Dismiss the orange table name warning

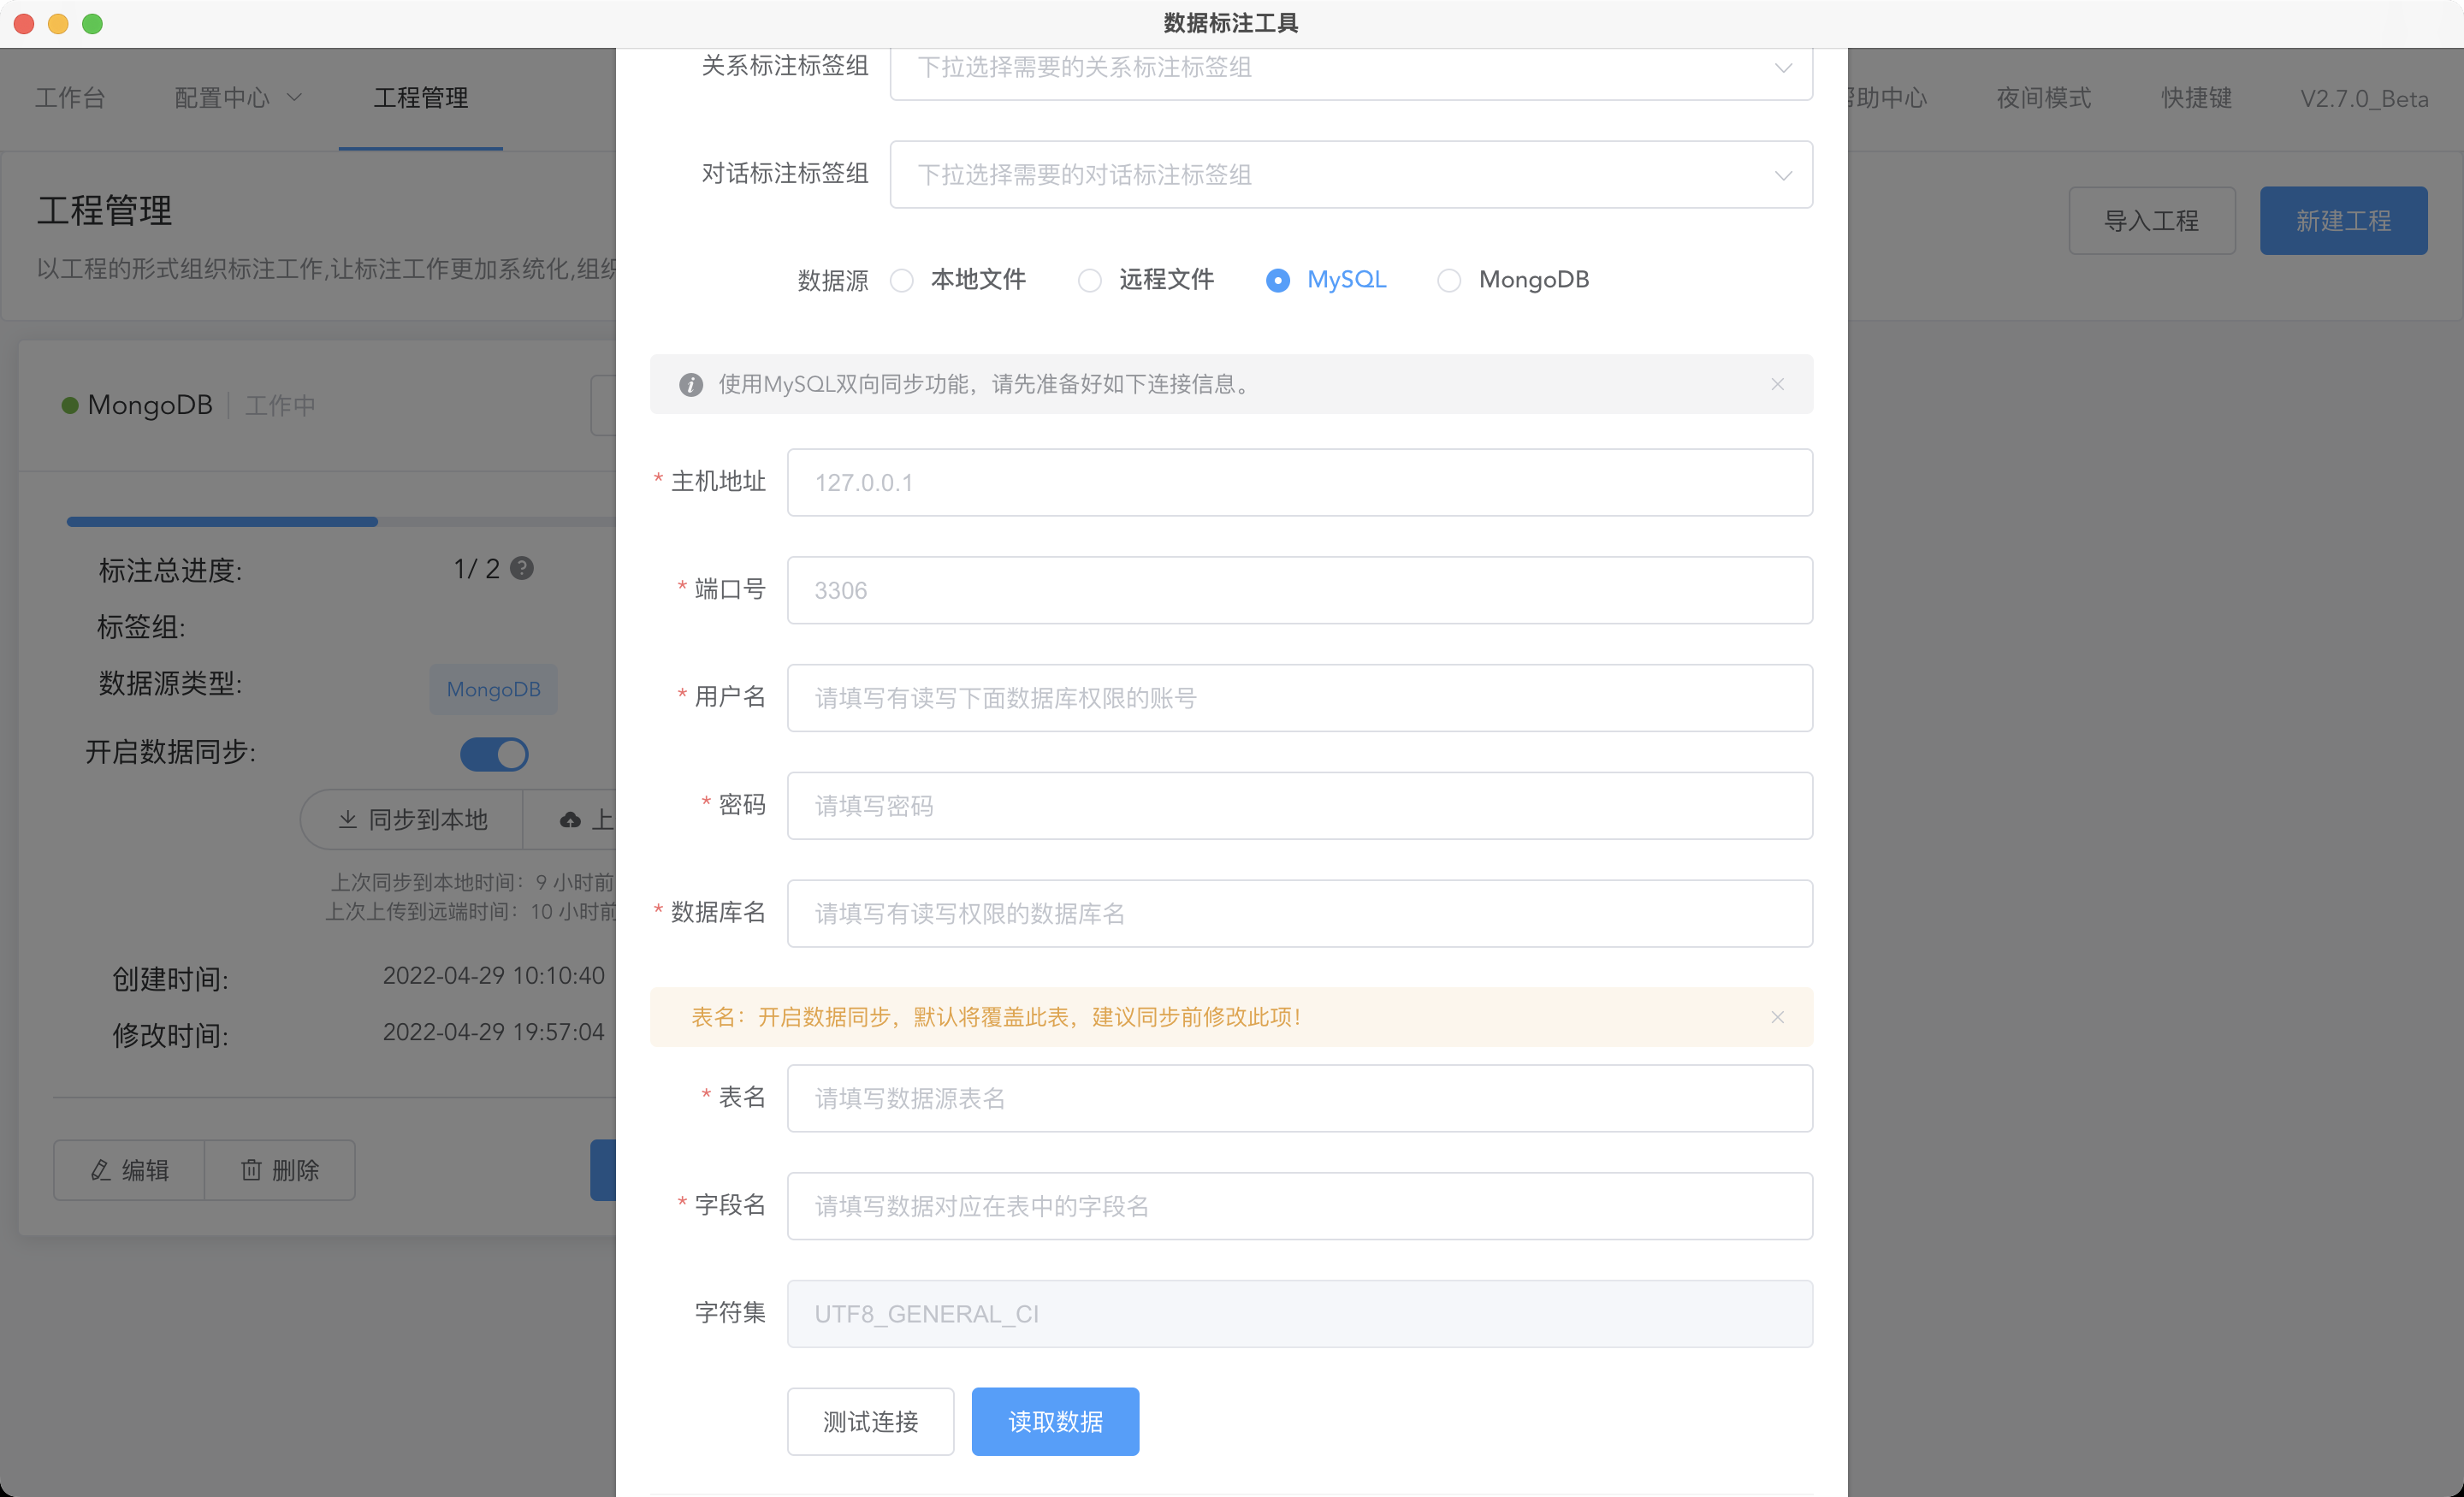1777,1017
